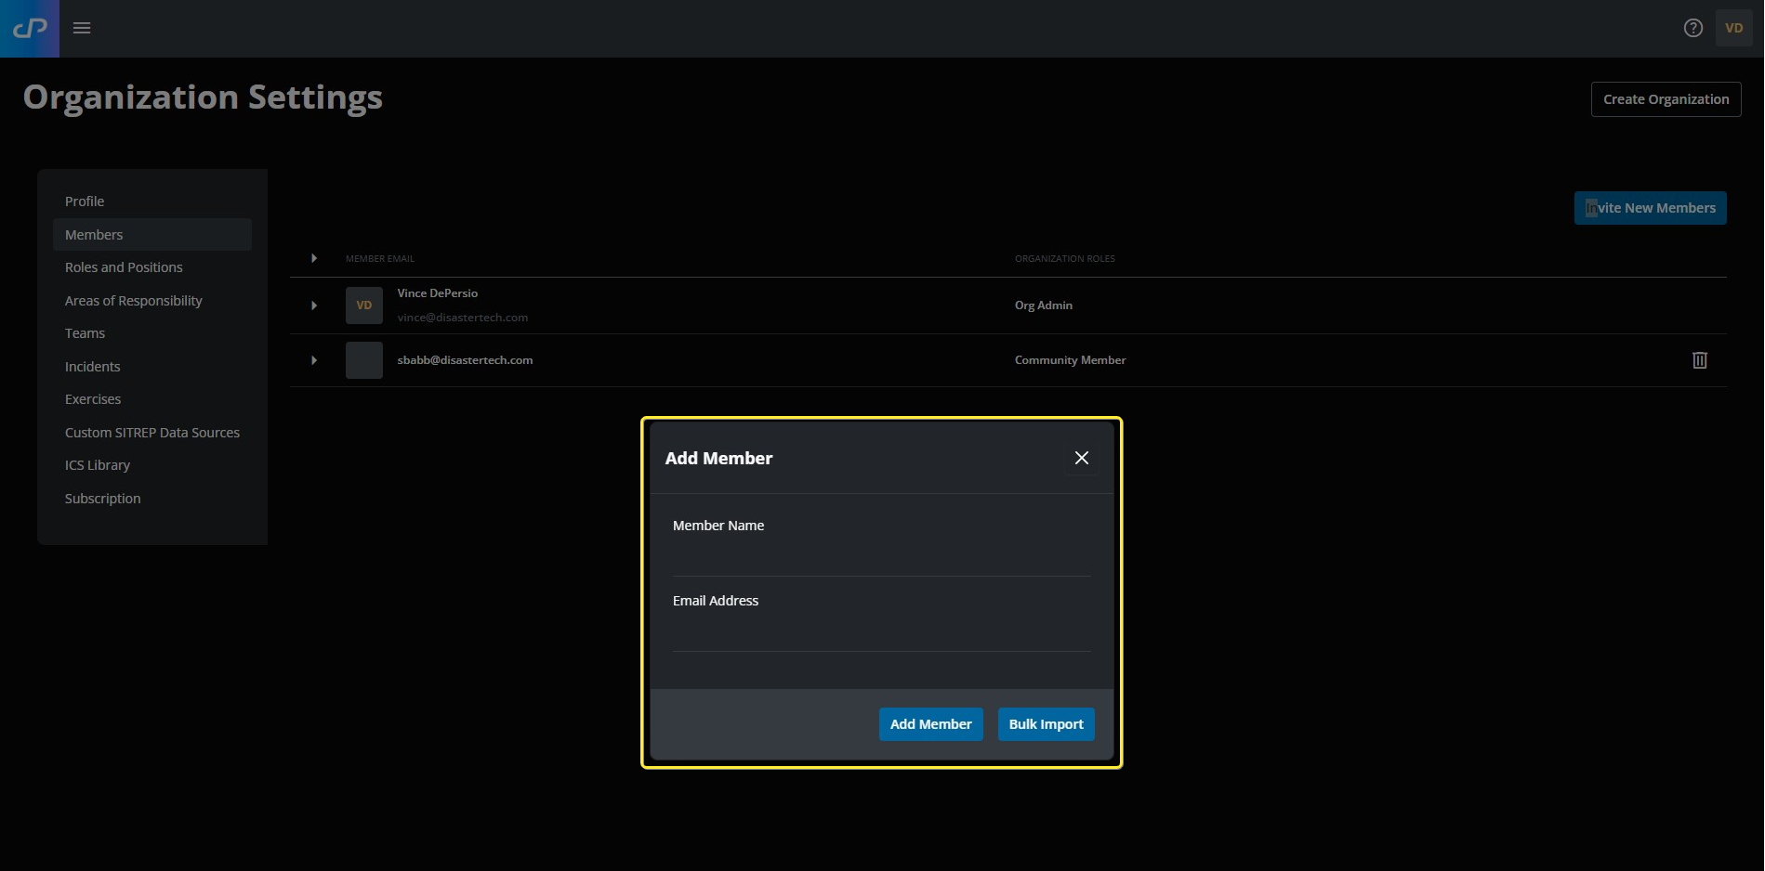This screenshot has height=871, width=1765.
Task: Open the Exercises section
Action: (x=152, y=399)
